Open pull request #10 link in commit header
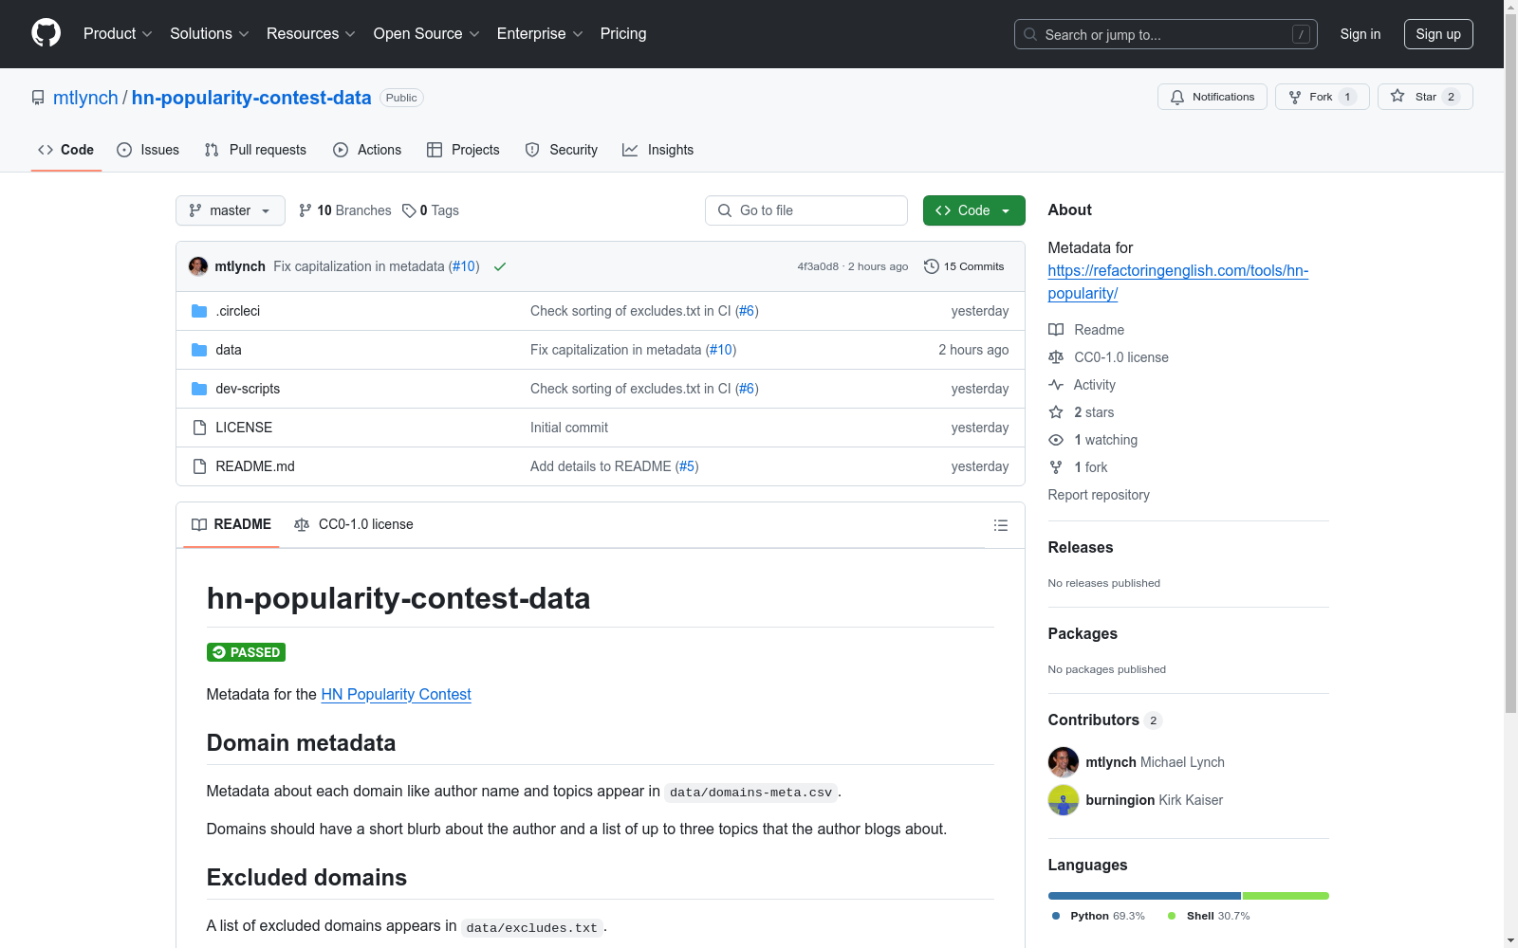 click(x=464, y=266)
